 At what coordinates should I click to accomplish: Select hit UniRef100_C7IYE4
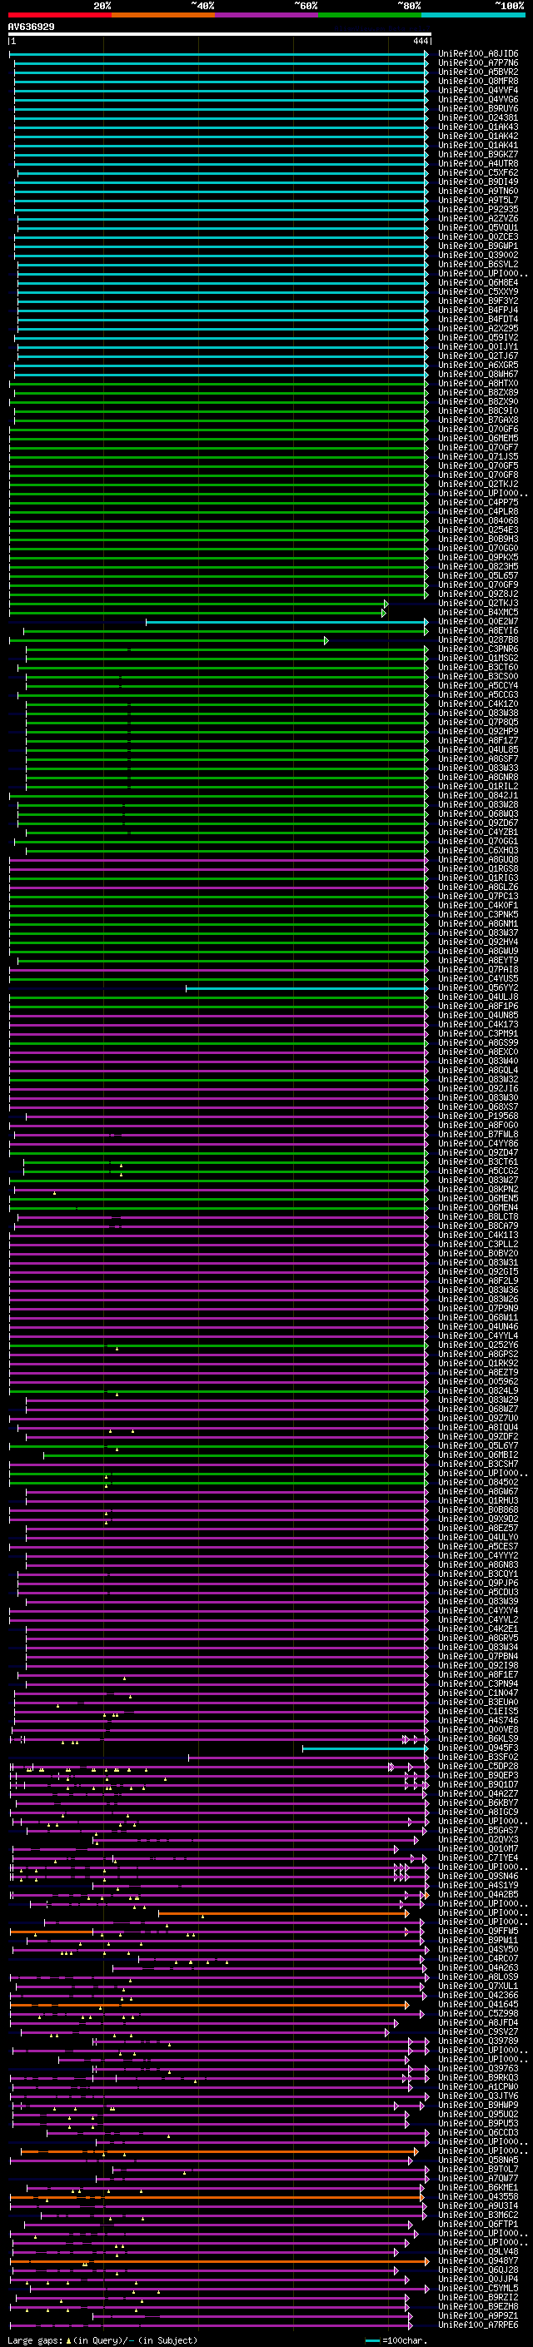(x=478, y=1857)
